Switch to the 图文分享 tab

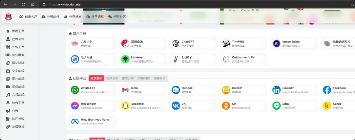click(128, 78)
